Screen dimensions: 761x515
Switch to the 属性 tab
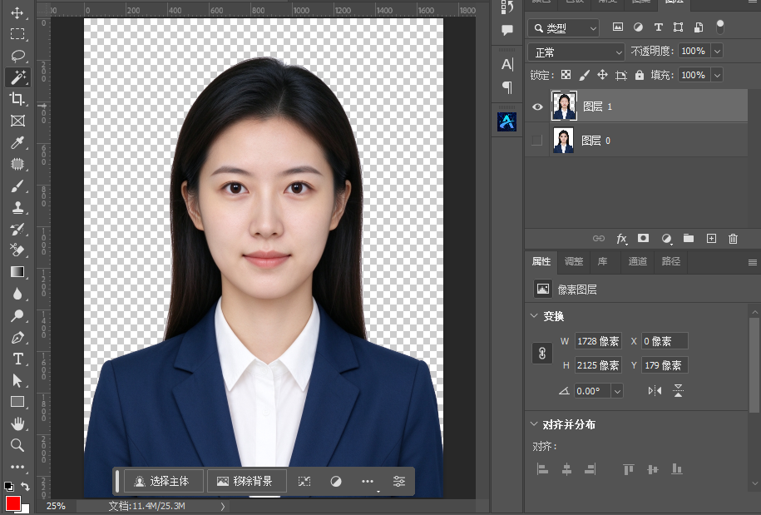(x=541, y=261)
